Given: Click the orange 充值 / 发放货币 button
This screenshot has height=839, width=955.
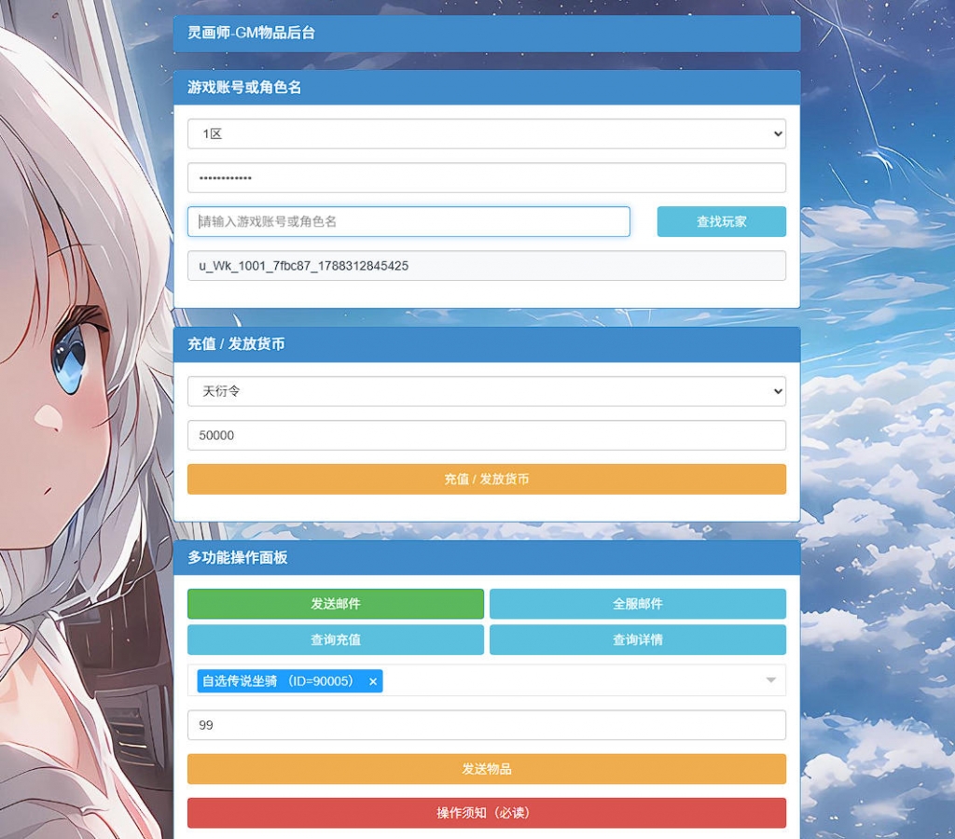Looking at the screenshot, I should (x=486, y=479).
